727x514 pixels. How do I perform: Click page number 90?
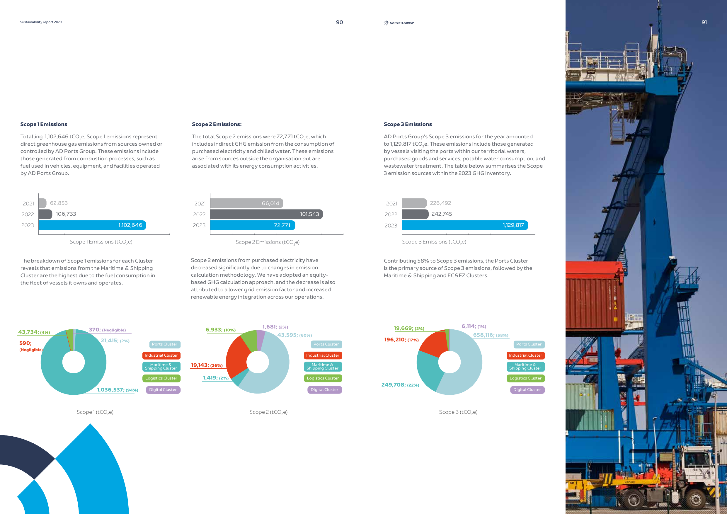pyautogui.click(x=339, y=22)
